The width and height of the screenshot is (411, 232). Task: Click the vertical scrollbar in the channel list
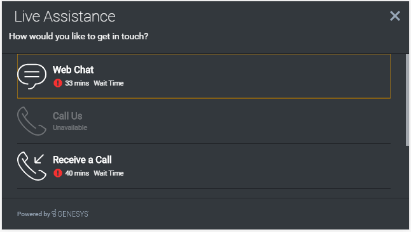pyautogui.click(x=407, y=100)
